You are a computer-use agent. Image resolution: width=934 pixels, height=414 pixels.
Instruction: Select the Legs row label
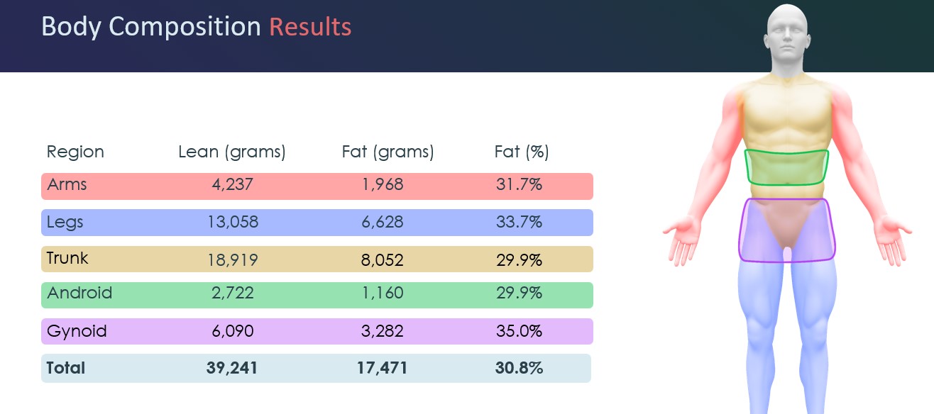65,222
